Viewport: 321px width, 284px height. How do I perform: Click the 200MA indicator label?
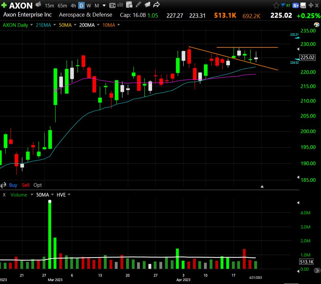coord(87,25)
